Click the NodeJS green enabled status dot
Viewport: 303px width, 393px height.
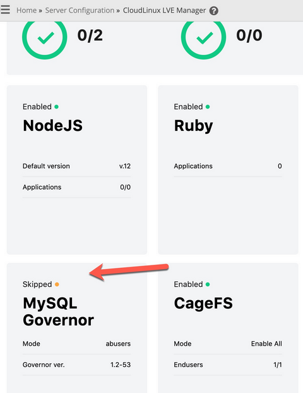[57, 107]
